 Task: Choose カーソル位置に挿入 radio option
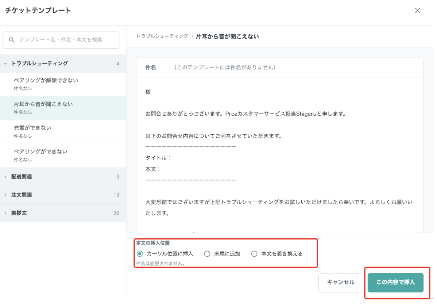click(140, 253)
